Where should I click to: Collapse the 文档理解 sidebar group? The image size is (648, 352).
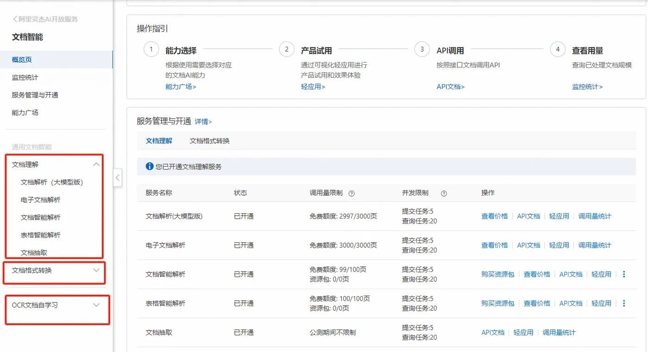click(x=96, y=164)
